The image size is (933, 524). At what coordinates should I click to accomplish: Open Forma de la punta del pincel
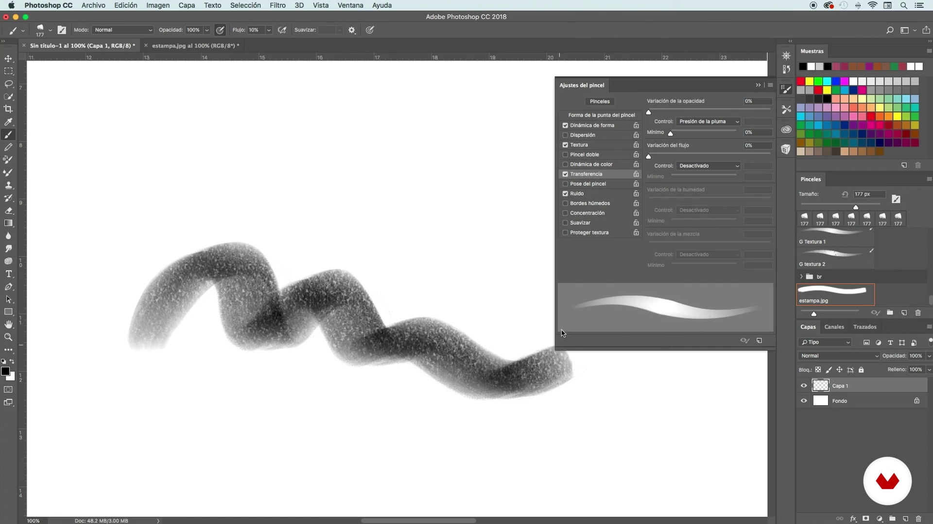pos(601,115)
